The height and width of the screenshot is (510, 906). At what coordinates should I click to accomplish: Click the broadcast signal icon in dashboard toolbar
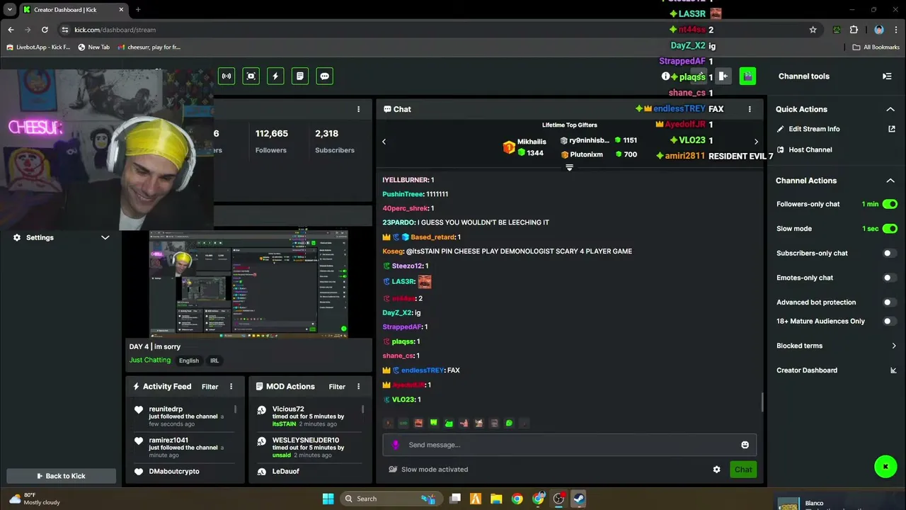226,76
